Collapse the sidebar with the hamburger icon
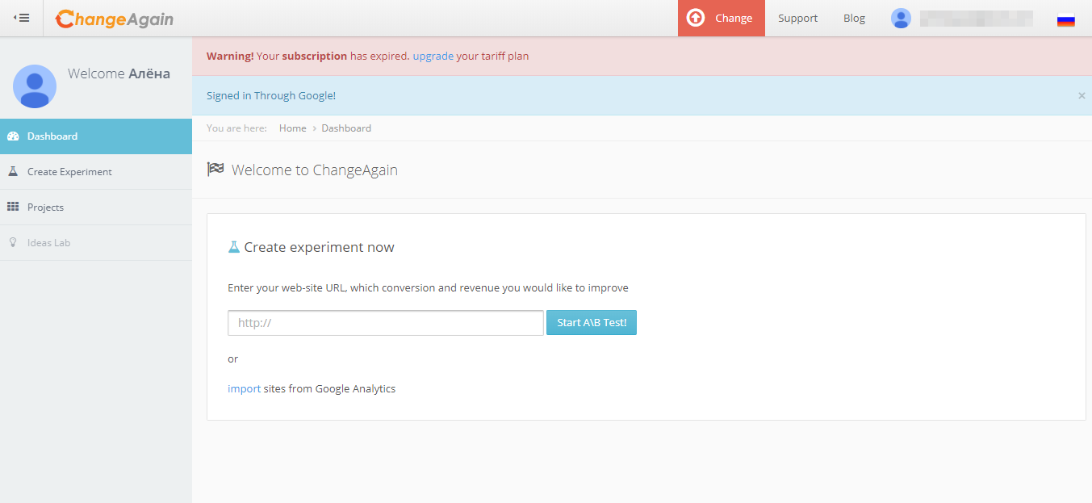Screen dimensions: 1092x503 pos(22,18)
